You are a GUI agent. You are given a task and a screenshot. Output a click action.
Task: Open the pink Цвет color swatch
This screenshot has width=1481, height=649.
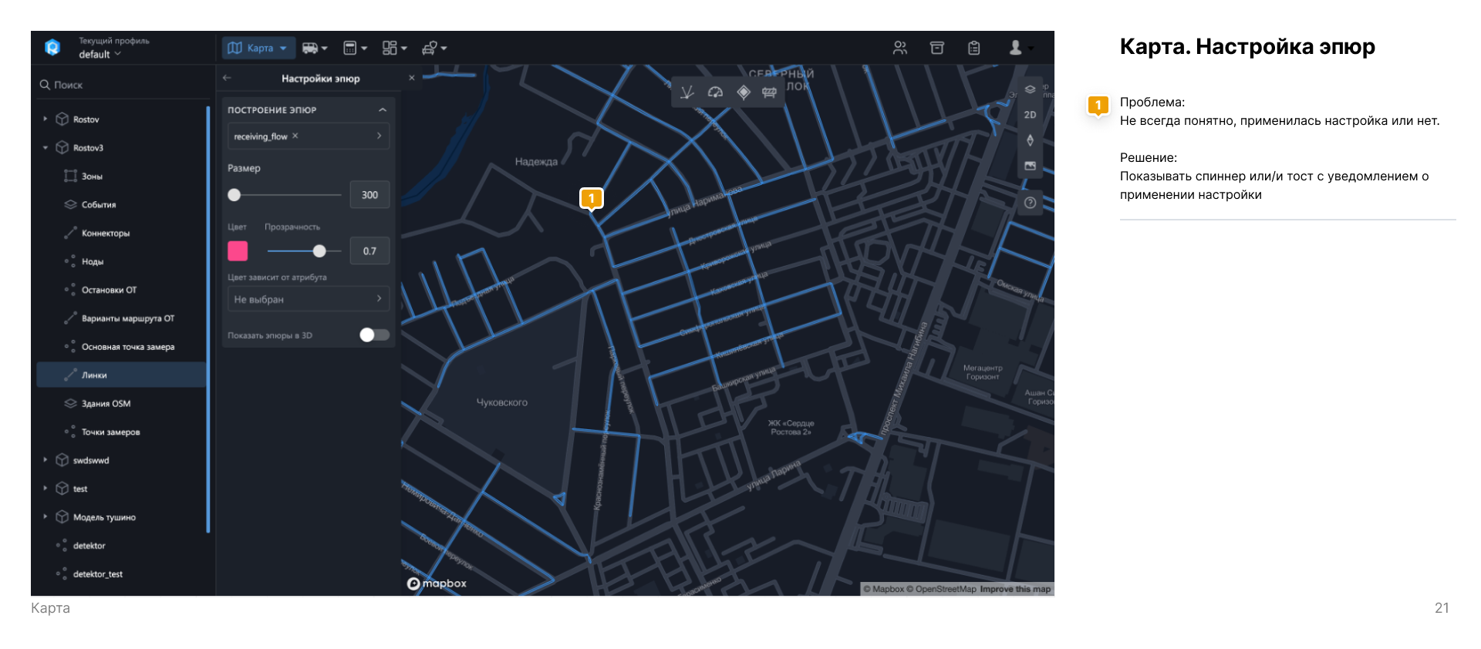coord(238,251)
